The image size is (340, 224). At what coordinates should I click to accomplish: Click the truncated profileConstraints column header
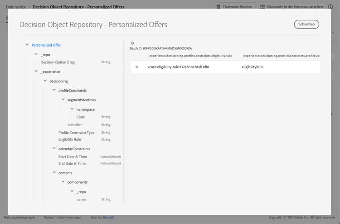click(x=281, y=56)
